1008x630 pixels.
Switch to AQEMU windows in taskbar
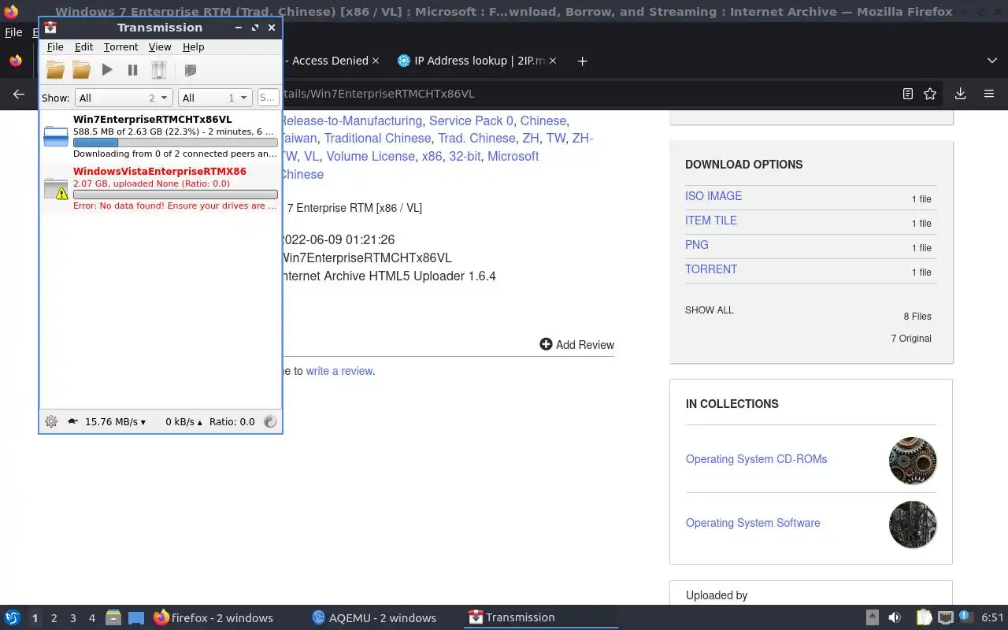coord(374,617)
